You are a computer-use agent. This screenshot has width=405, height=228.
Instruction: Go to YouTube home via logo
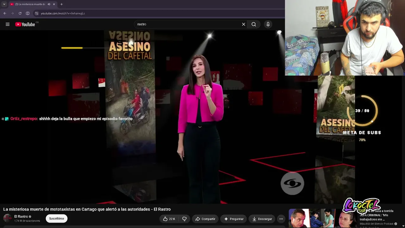(25, 24)
